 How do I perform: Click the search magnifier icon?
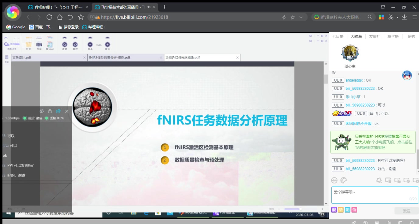pyautogui.click(x=370, y=17)
